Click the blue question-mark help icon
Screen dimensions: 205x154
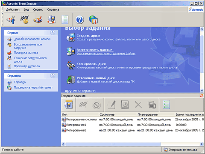(x=79, y=20)
